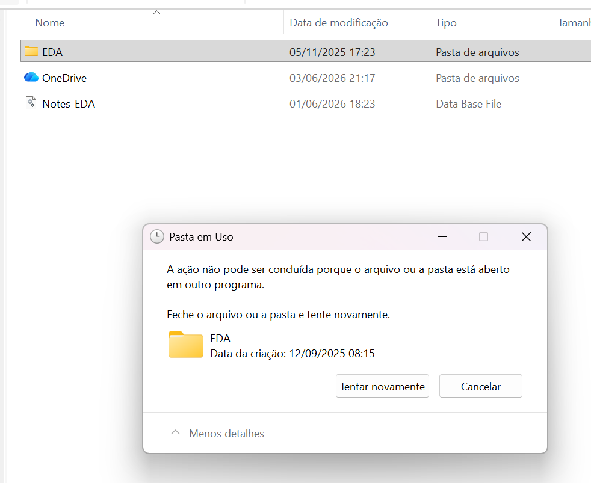The height and width of the screenshot is (483, 591).
Task: Sort by Data de modificação column header
Action: pyautogui.click(x=338, y=23)
